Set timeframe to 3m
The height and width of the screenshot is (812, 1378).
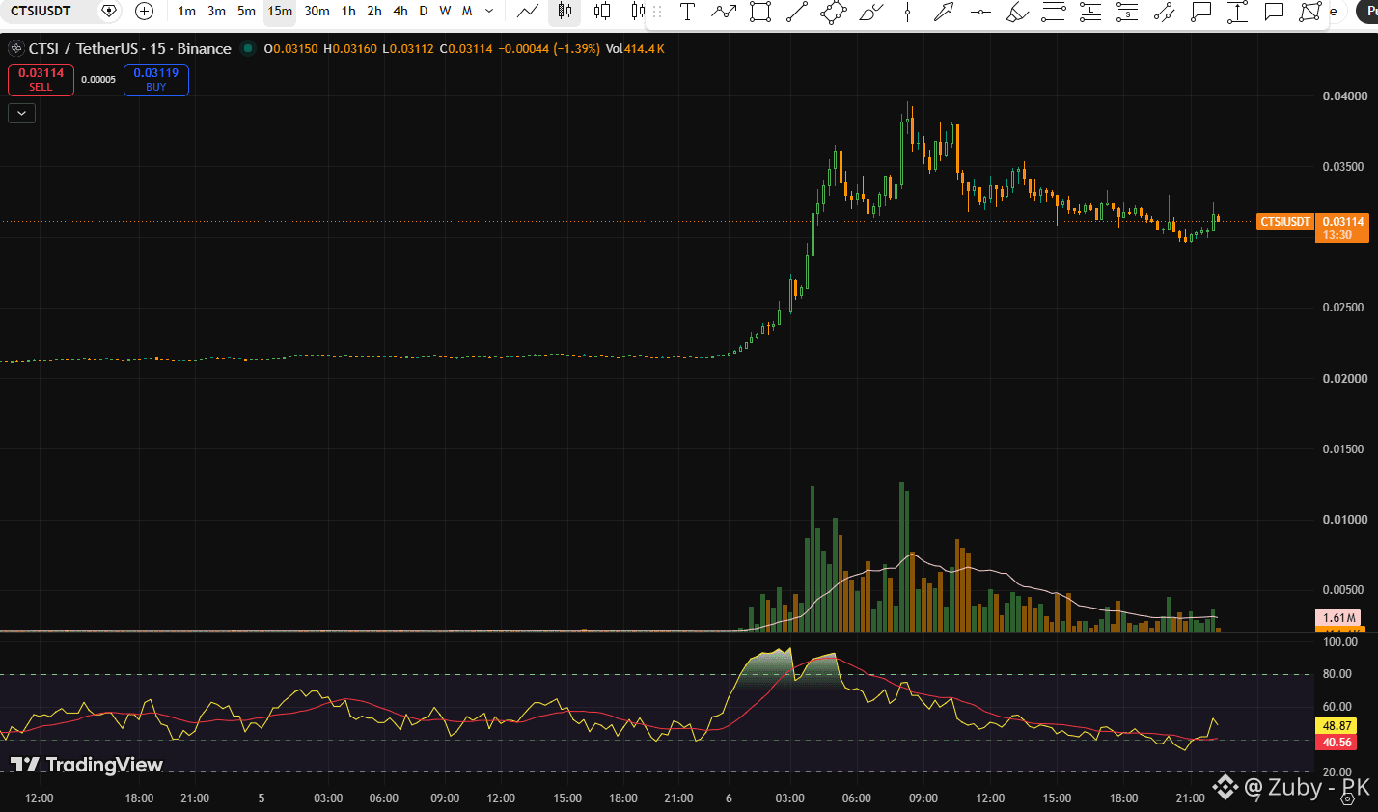(x=216, y=12)
